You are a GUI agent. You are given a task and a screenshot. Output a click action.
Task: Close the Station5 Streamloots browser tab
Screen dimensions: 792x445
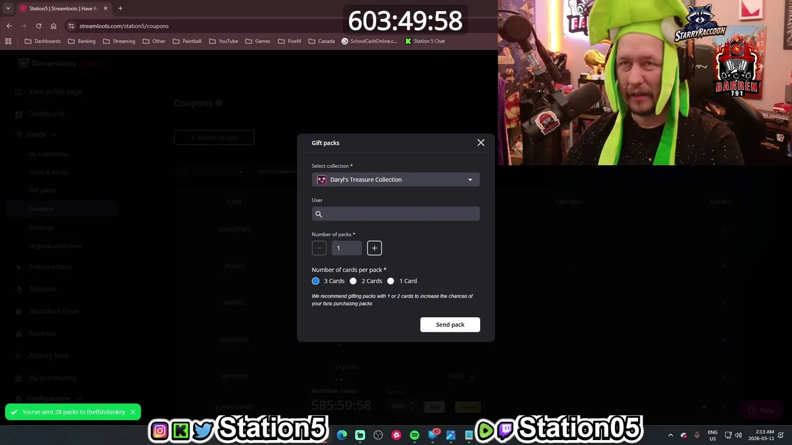pyautogui.click(x=105, y=9)
